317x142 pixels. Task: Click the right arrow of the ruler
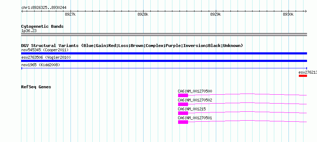[x=306, y=11]
